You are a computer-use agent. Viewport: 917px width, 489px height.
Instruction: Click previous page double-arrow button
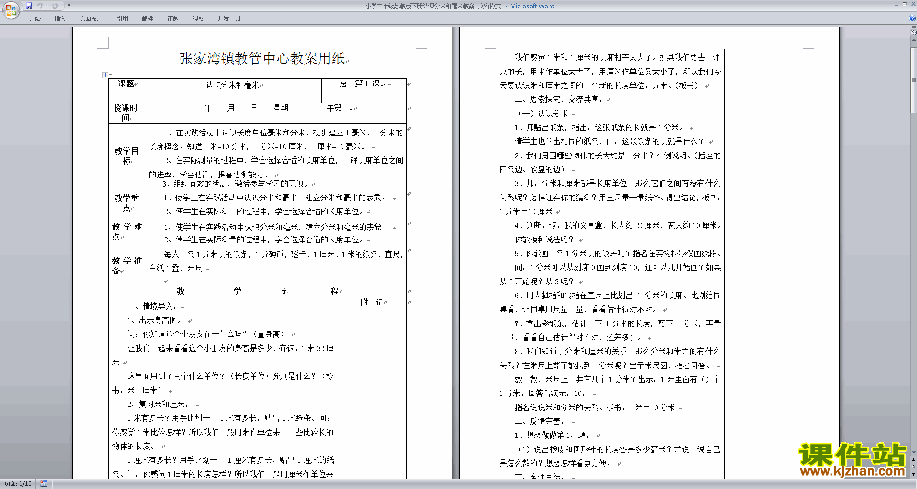pos(913,460)
